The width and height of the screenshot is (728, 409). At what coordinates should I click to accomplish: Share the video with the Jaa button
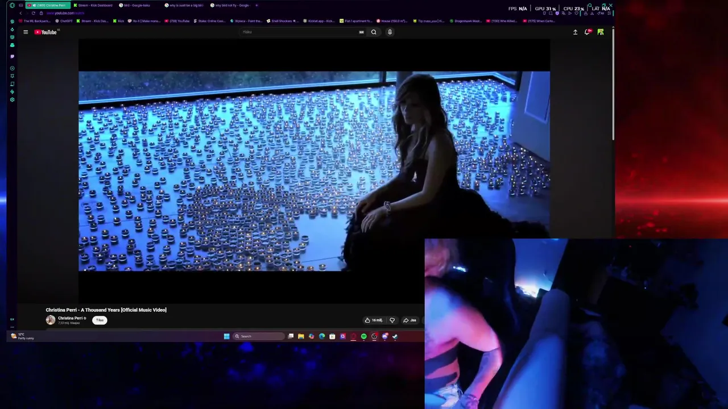(409, 320)
